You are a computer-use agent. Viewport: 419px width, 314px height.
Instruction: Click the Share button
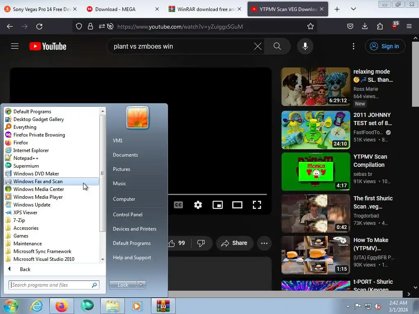(234, 243)
